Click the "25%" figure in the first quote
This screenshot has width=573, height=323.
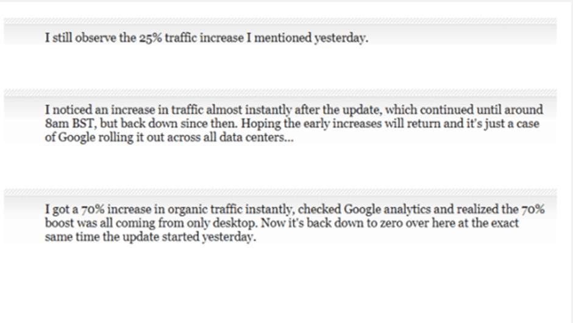click(x=150, y=38)
